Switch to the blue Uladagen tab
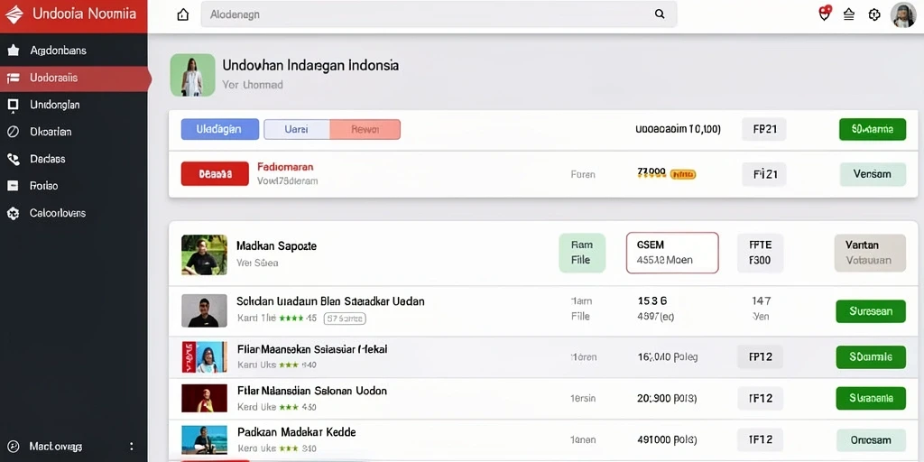Image resolution: width=924 pixels, height=462 pixels. click(220, 129)
